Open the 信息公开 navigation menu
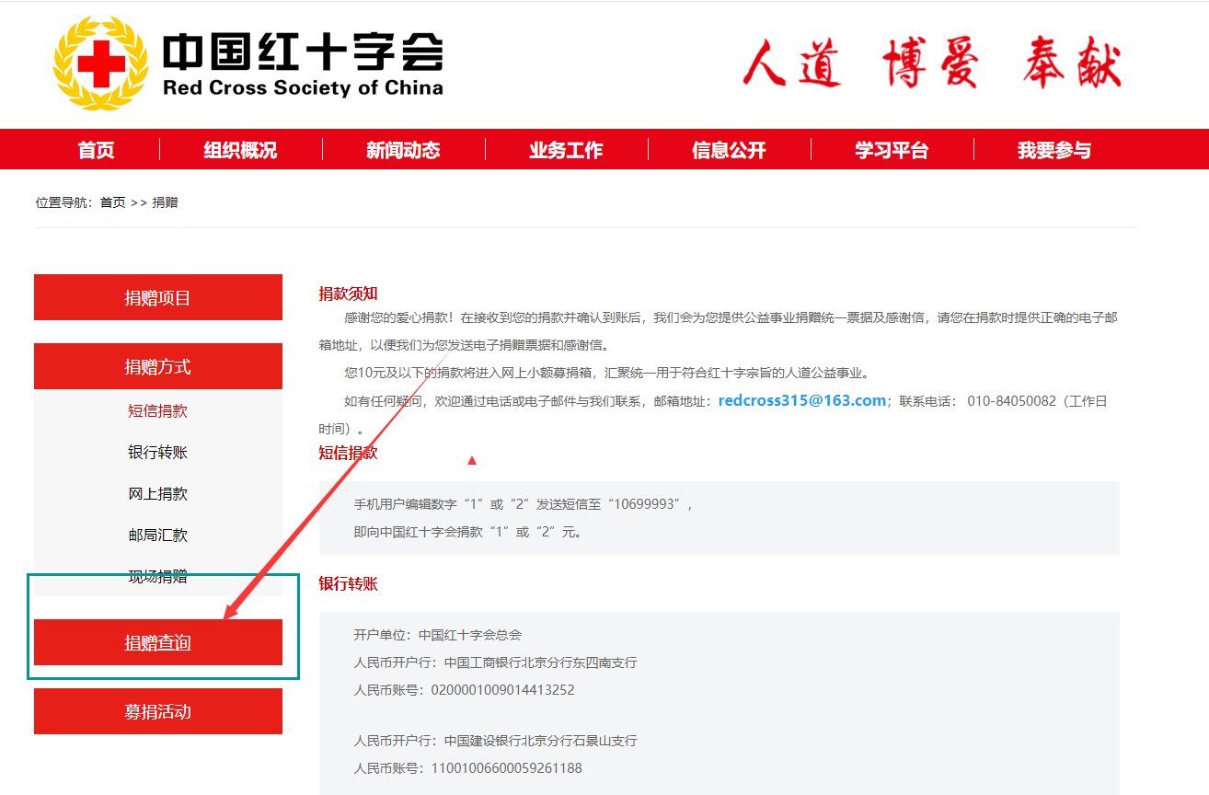Viewport: 1209px width, 795px height. tap(727, 149)
